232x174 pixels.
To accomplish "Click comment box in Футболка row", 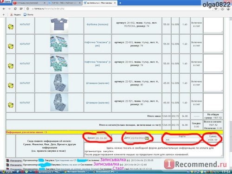I will [213, 25].
